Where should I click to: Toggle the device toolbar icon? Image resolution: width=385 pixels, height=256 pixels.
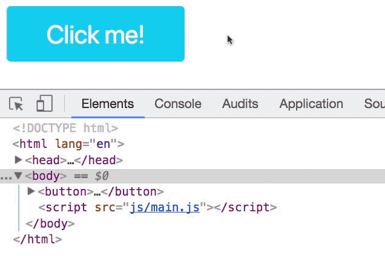[44, 104]
